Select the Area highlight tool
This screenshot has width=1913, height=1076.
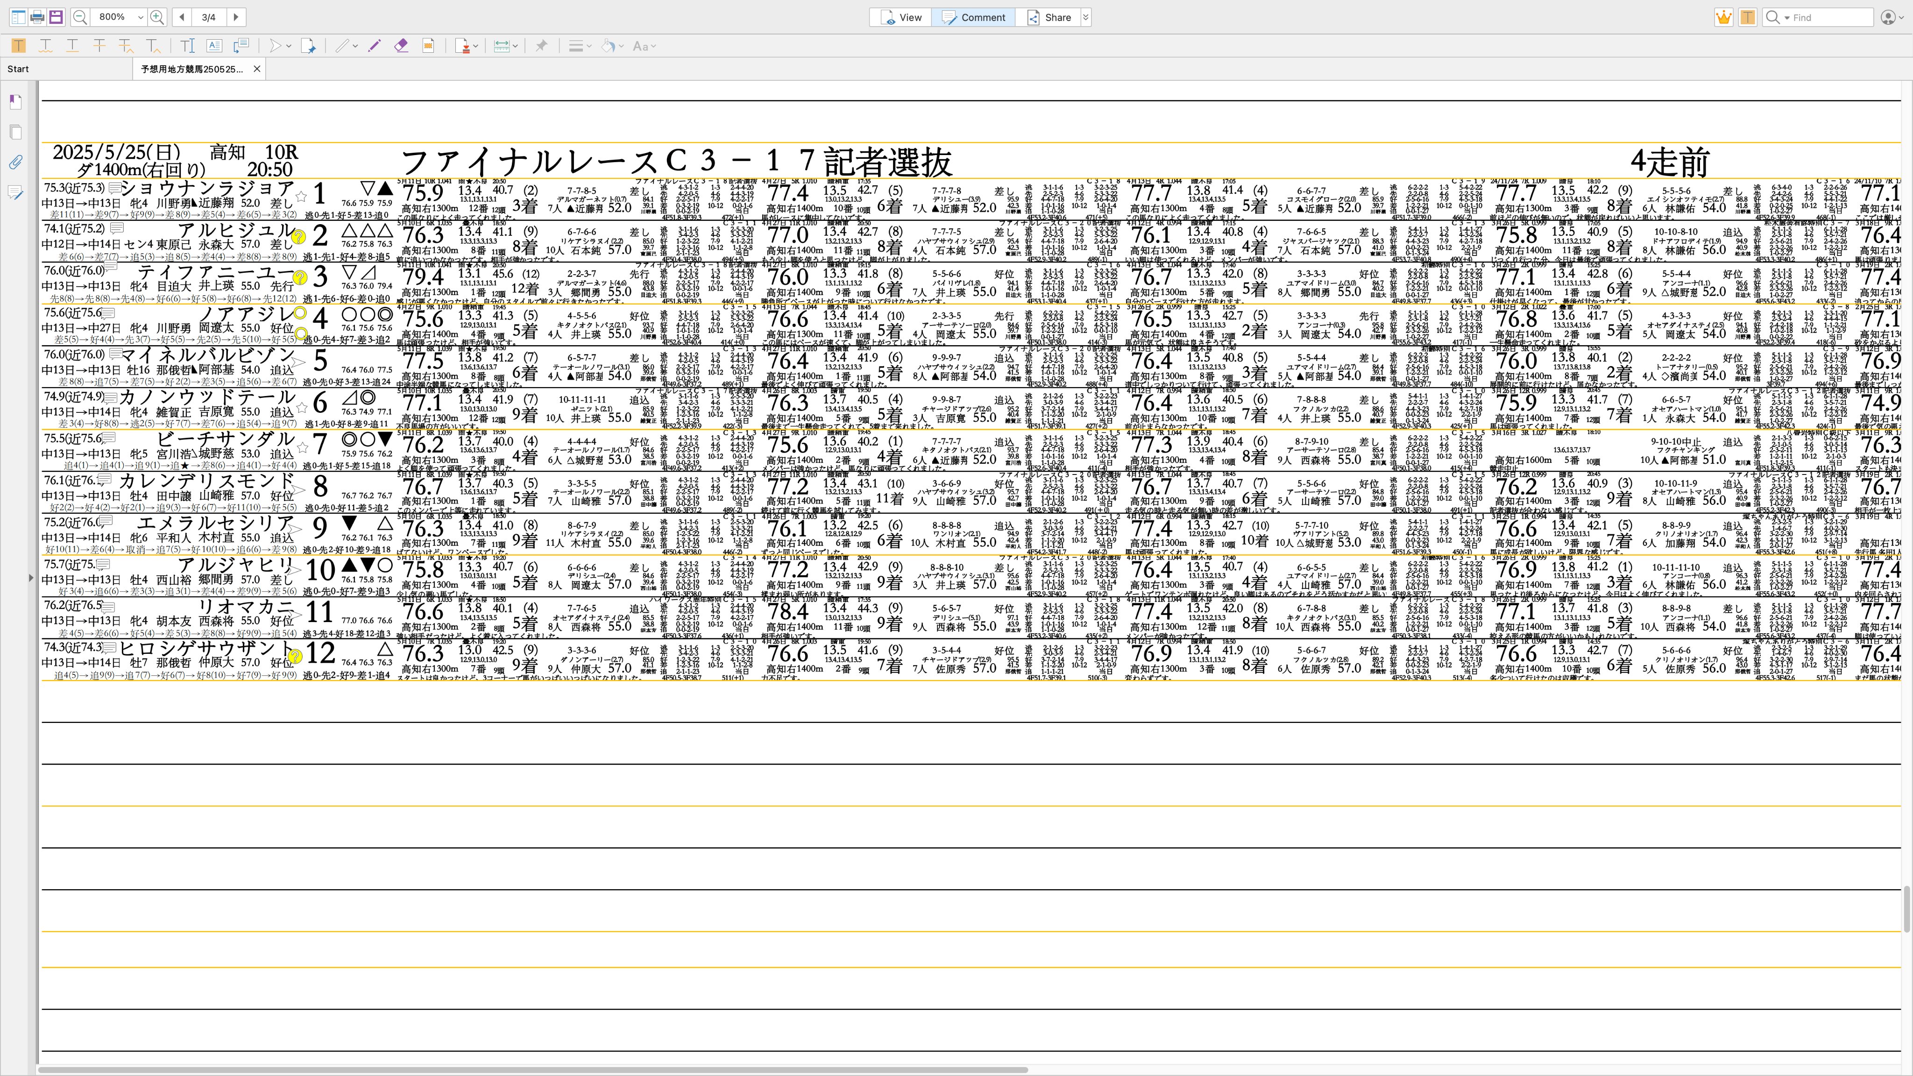click(x=428, y=46)
